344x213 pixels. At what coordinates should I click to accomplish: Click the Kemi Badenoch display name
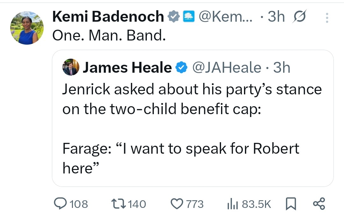pos(108,17)
